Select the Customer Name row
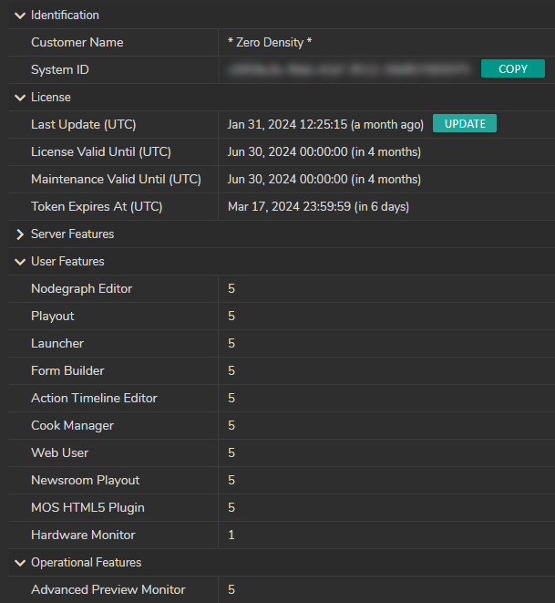The image size is (555, 603). click(x=77, y=43)
